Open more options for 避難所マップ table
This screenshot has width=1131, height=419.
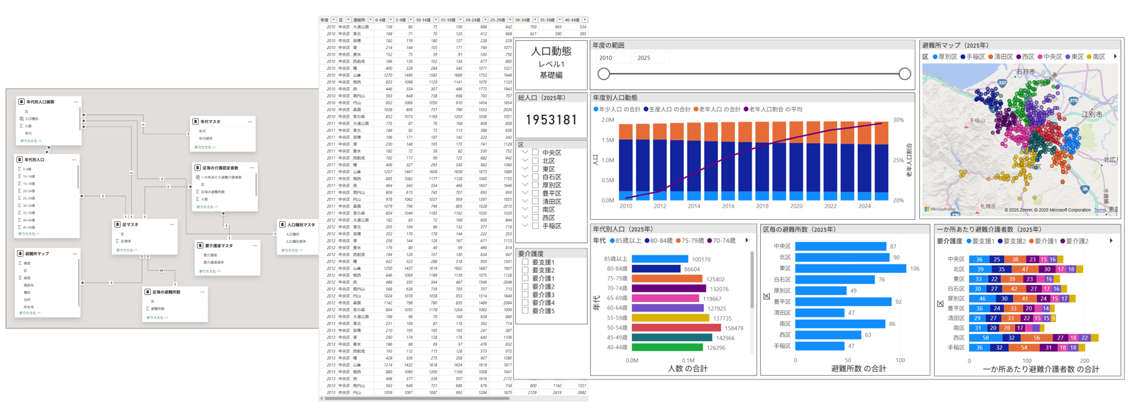74,253
